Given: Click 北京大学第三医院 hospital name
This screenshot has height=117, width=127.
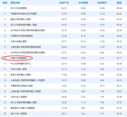Looking at the screenshot, I should (19, 42).
